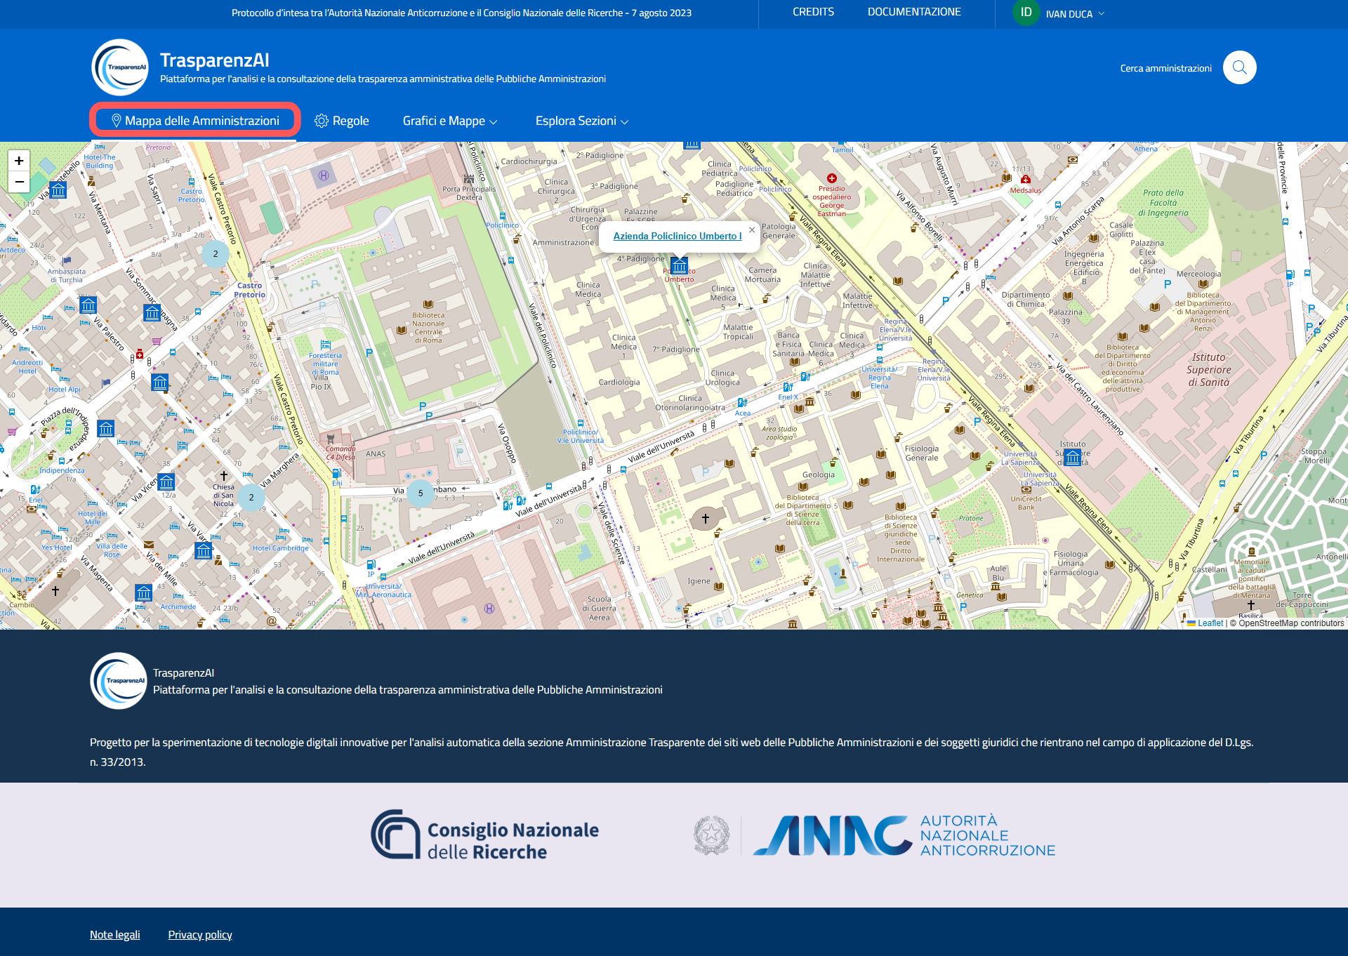Image resolution: width=1348 pixels, height=956 pixels.
Task: Close the Azienda Policlinico Umberto I popup
Action: [752, 230]
